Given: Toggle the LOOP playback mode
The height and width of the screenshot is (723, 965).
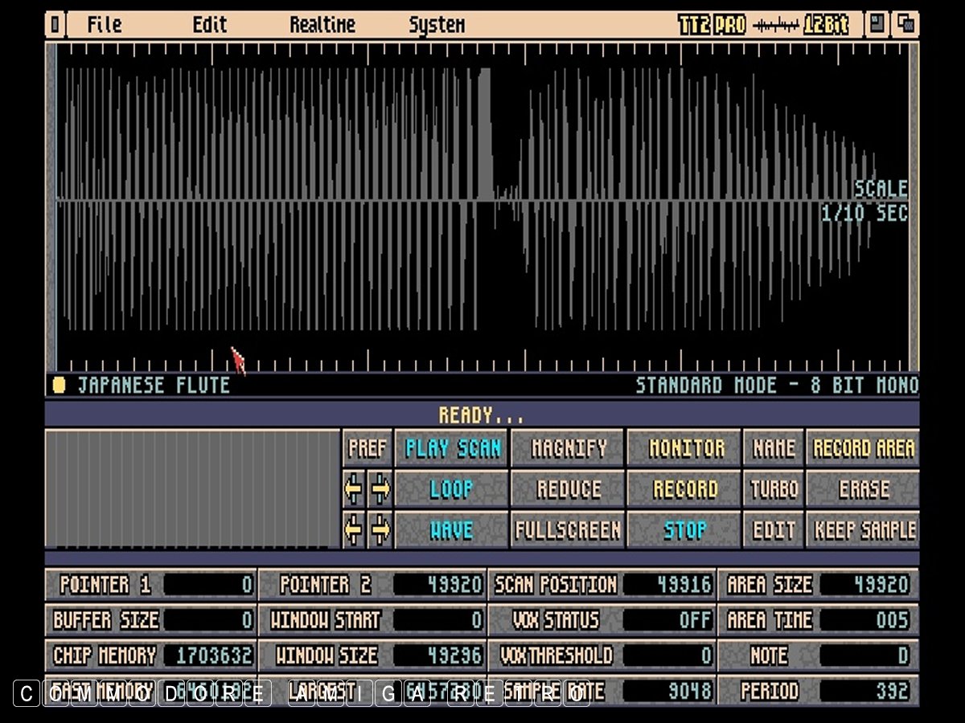Looking at the screenshot, I should (451, 489).
